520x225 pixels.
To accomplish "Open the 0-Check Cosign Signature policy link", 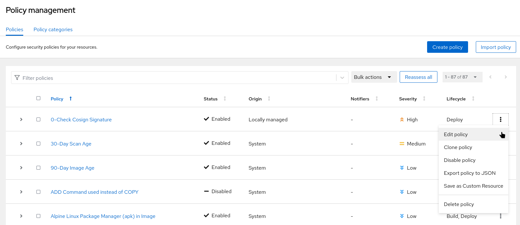I will pos(81,119).
